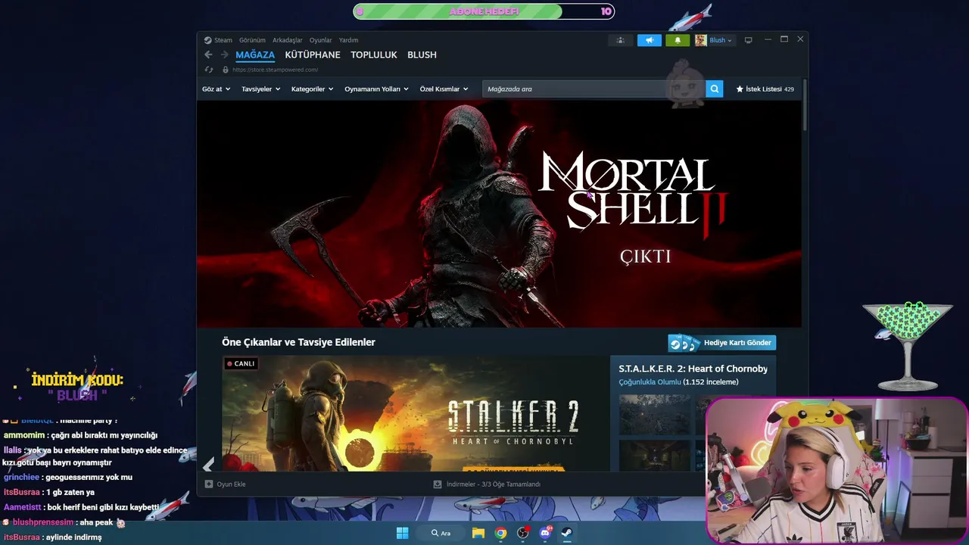Open the blue megaphone announcements button
The image size is (969, 545).
[x=649, y=40]
